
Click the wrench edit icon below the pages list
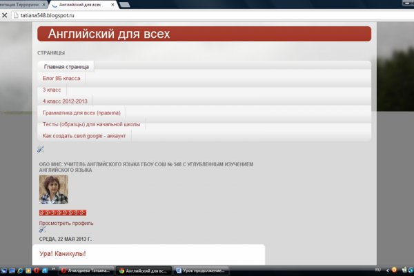tap(41, 149)
